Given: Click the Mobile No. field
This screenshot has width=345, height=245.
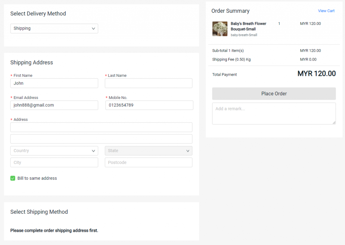Looking at the screenshot, I should (149, 105).
